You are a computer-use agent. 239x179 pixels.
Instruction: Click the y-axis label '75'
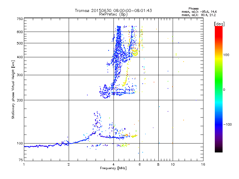21,160
